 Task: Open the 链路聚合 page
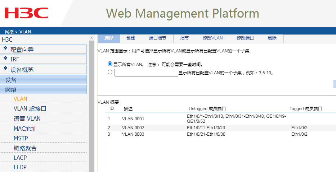[x=25, y=148]
